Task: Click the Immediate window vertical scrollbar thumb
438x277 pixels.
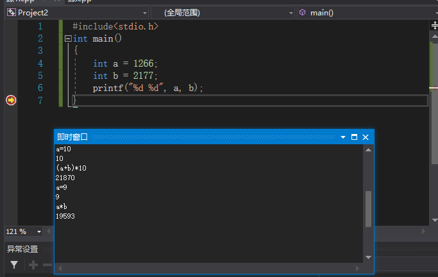Action: pyautogui.click(x=369, y=209)
